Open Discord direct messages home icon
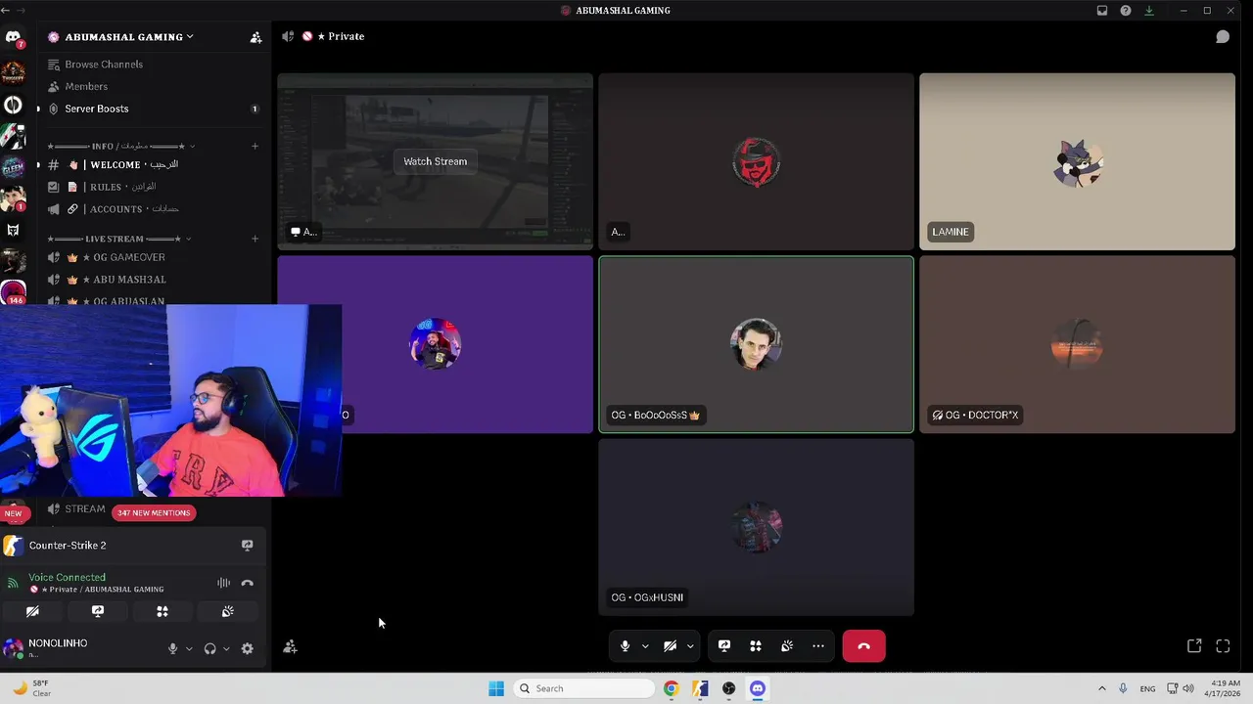This screenshot has width=1253, height=704. (x=13, y=37)
